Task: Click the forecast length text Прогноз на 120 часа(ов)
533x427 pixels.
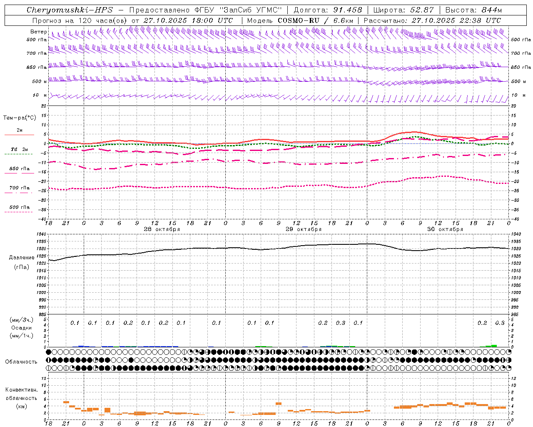Action: click(80, 20)
